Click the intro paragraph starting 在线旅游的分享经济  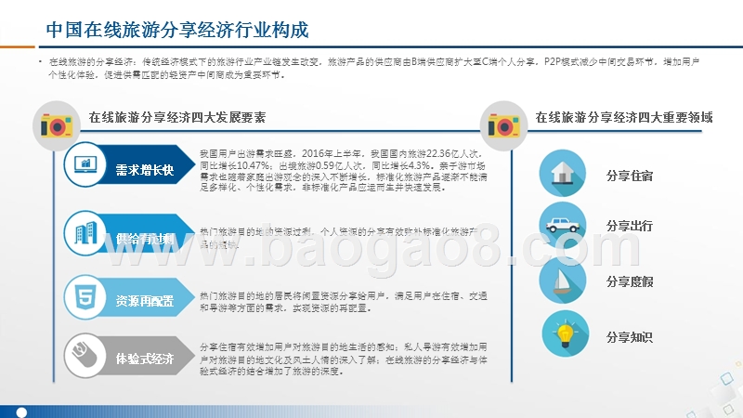click(374, 68)
